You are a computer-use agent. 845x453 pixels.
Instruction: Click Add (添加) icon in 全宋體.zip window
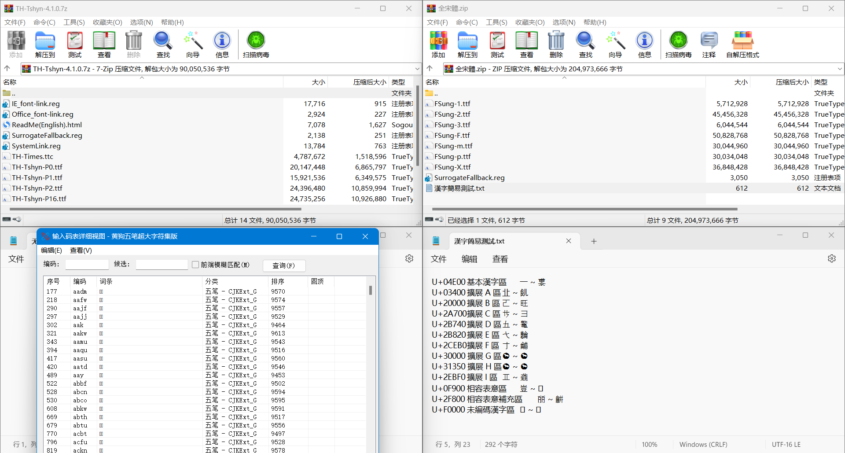click(x=438, y=44)
